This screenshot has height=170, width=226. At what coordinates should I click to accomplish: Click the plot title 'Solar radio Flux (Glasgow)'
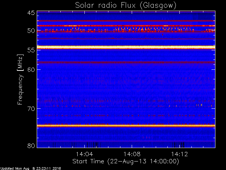(126, 6)
